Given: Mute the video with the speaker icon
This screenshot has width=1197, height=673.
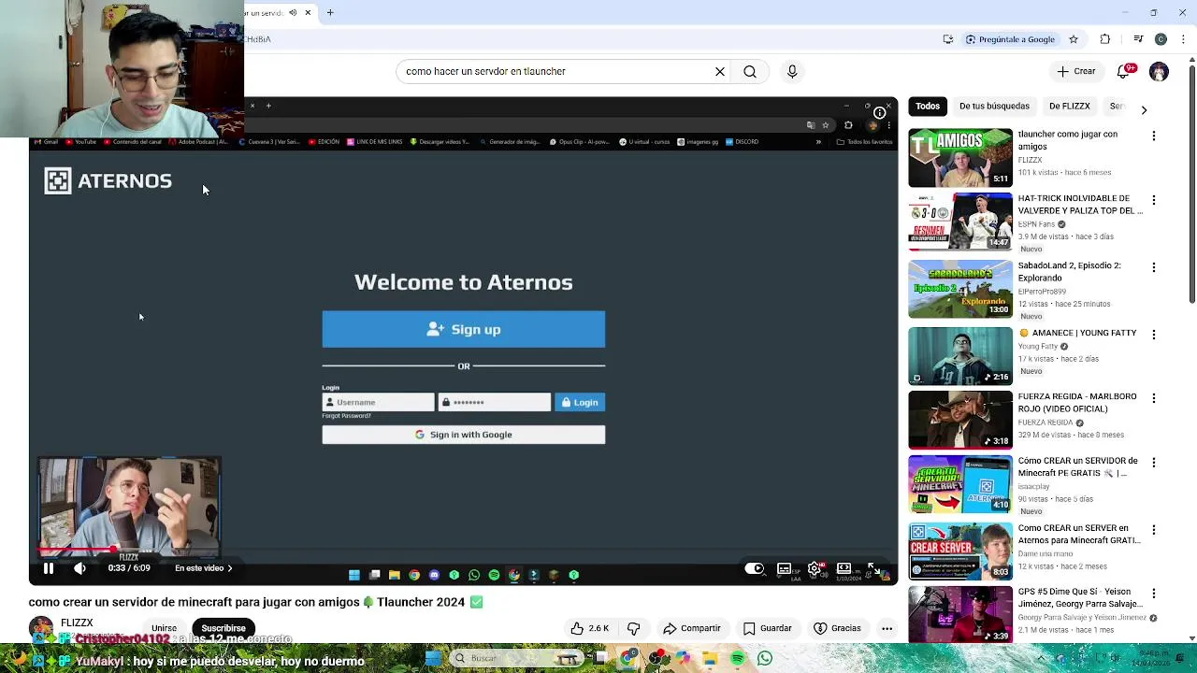Looking at the screenshot, I should (x=79, y=568).
